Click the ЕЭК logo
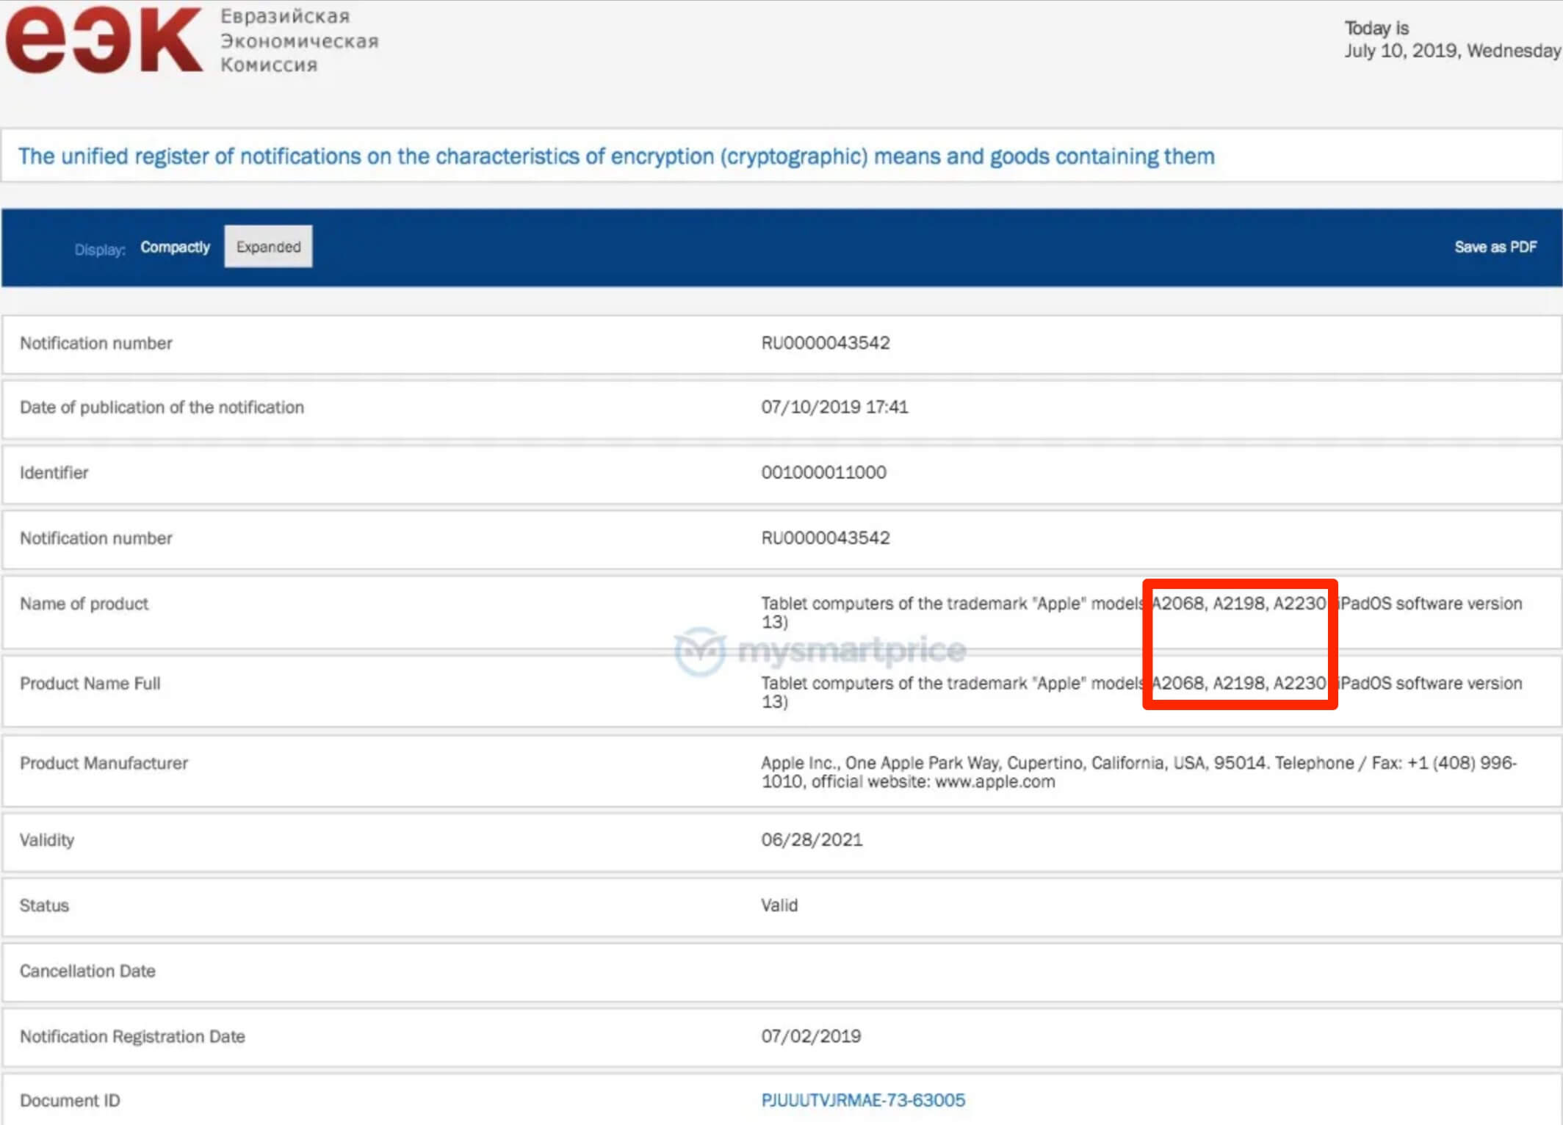 [104, 40]
